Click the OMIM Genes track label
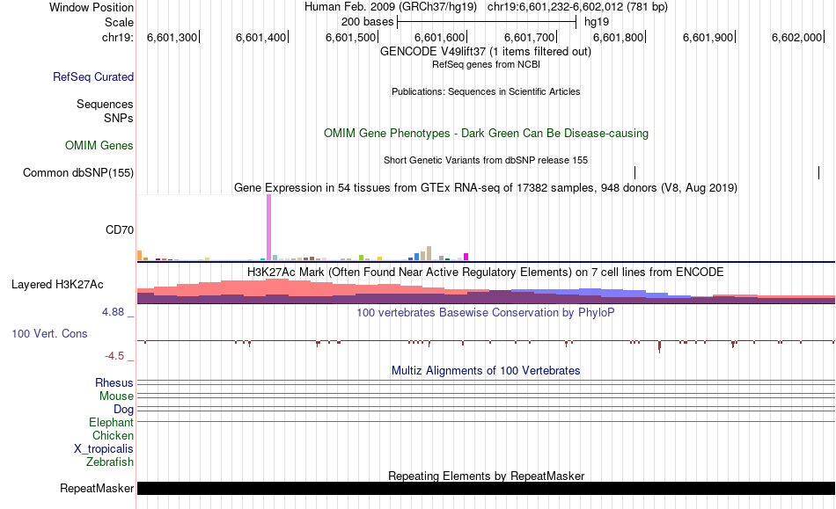 point(99,145)
